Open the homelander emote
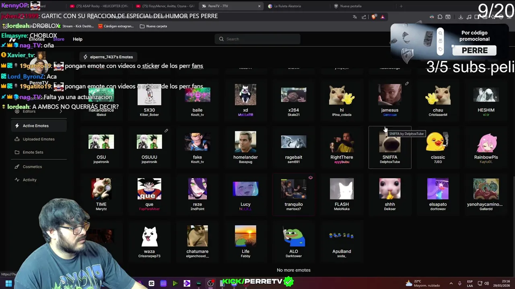The image size is (515, 289). click(x=245, y=148)
